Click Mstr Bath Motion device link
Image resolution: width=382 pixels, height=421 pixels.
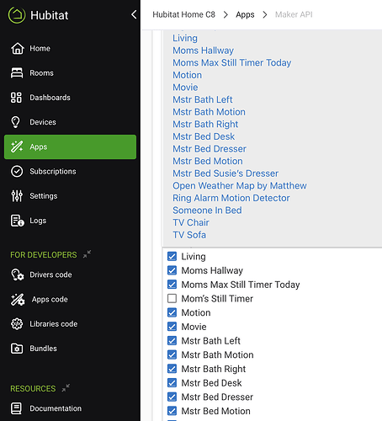(x=209, y=112)
